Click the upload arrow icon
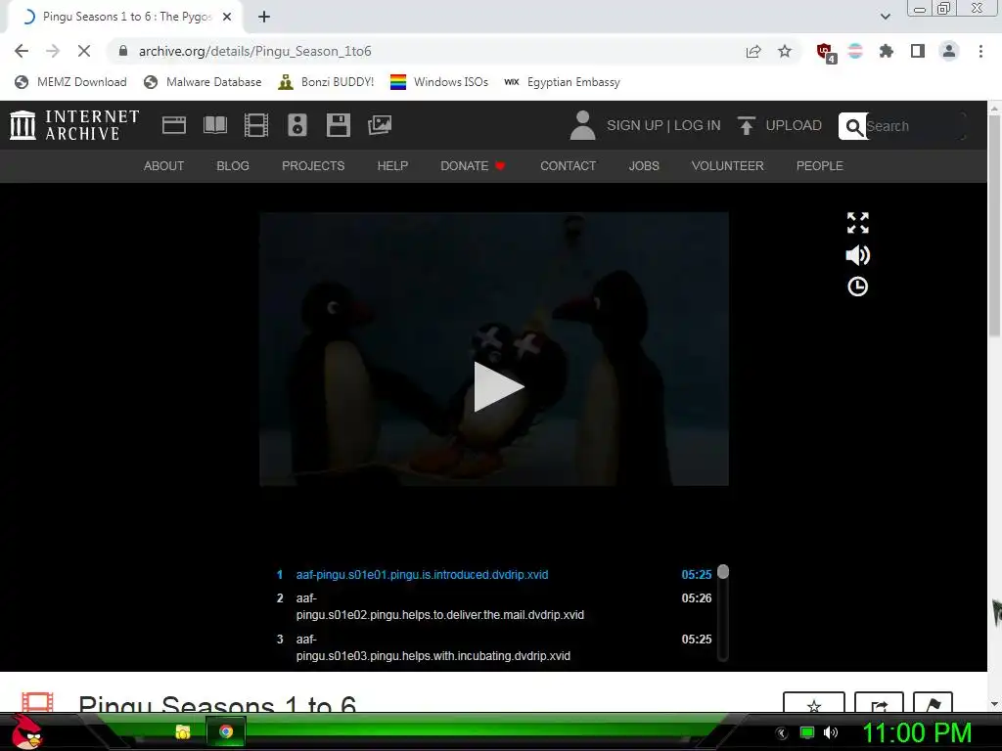 click(x=746, y=125)
